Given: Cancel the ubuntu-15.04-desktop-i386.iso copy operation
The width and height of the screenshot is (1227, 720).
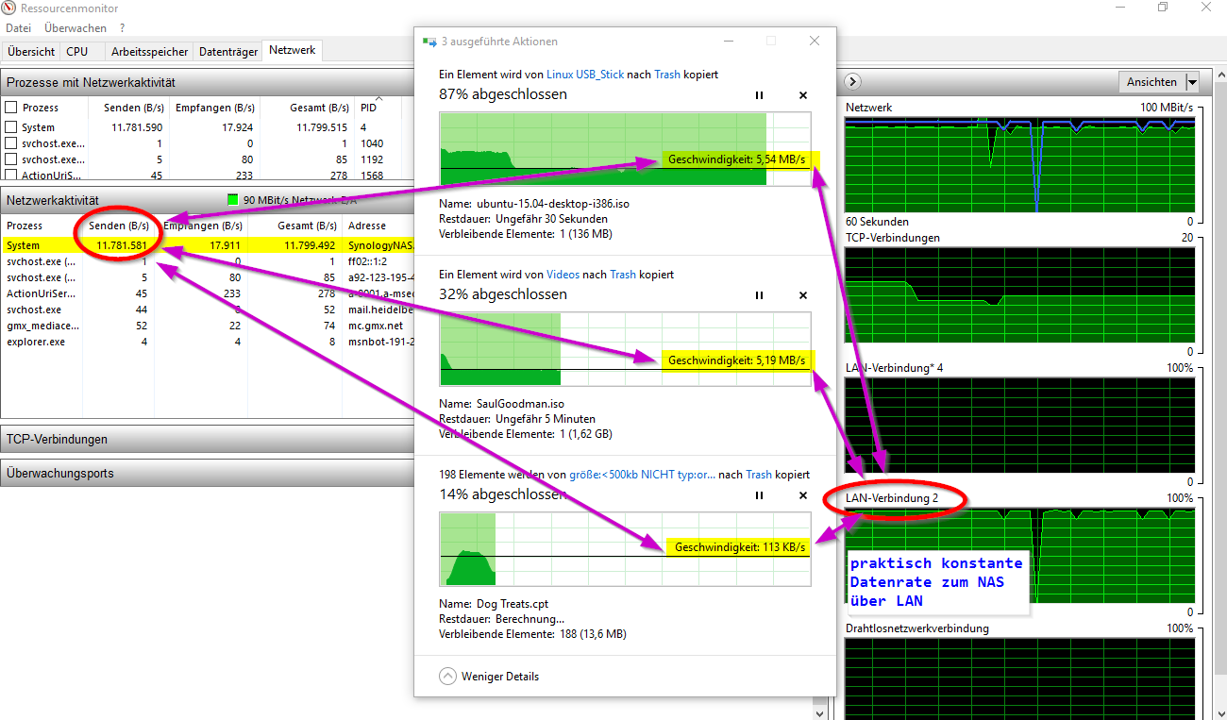Looking at the screenshot, I should tap(803, 95).
